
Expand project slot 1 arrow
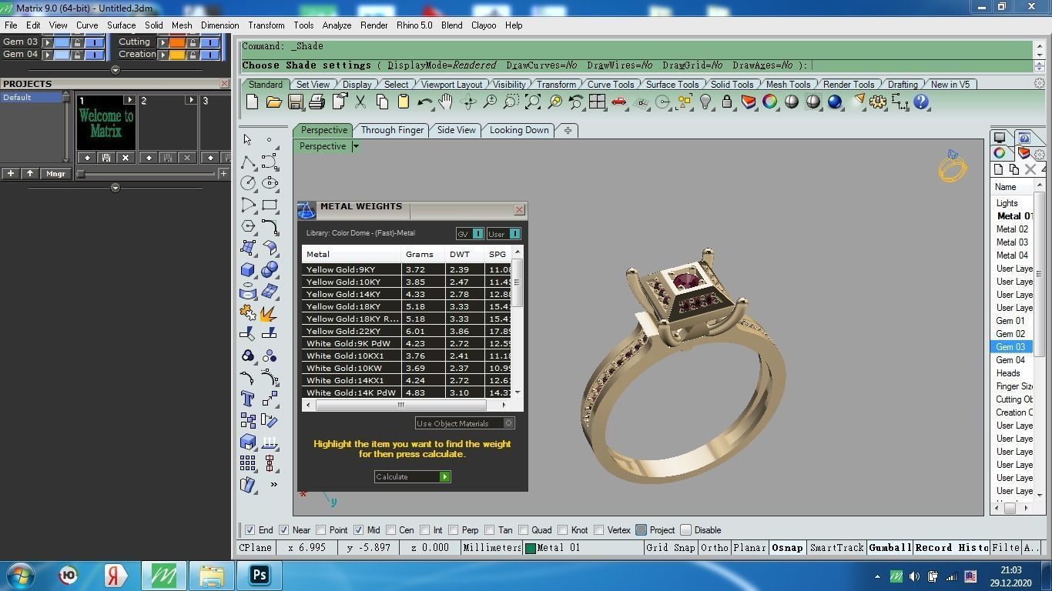(129, 100)
